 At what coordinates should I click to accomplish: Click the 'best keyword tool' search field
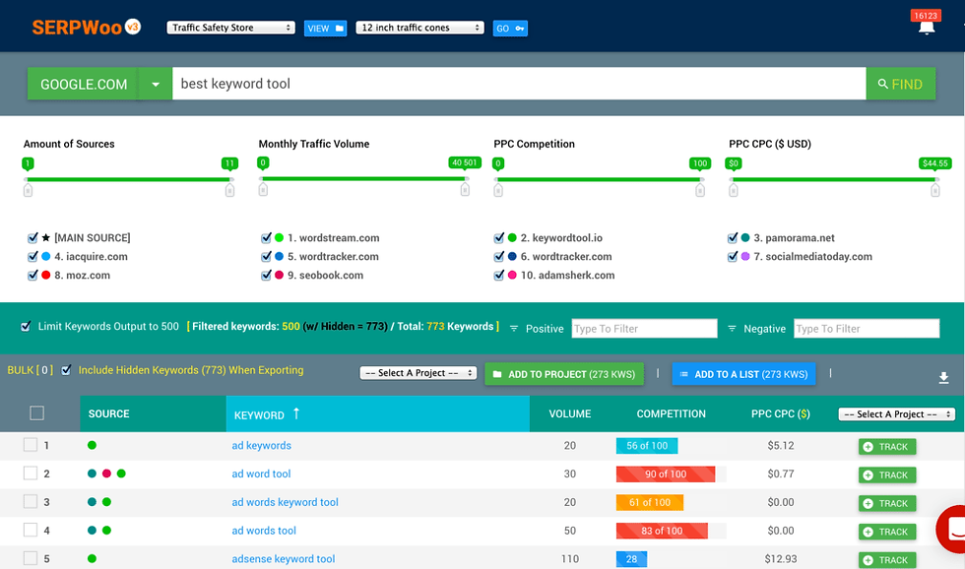point(519,84)
